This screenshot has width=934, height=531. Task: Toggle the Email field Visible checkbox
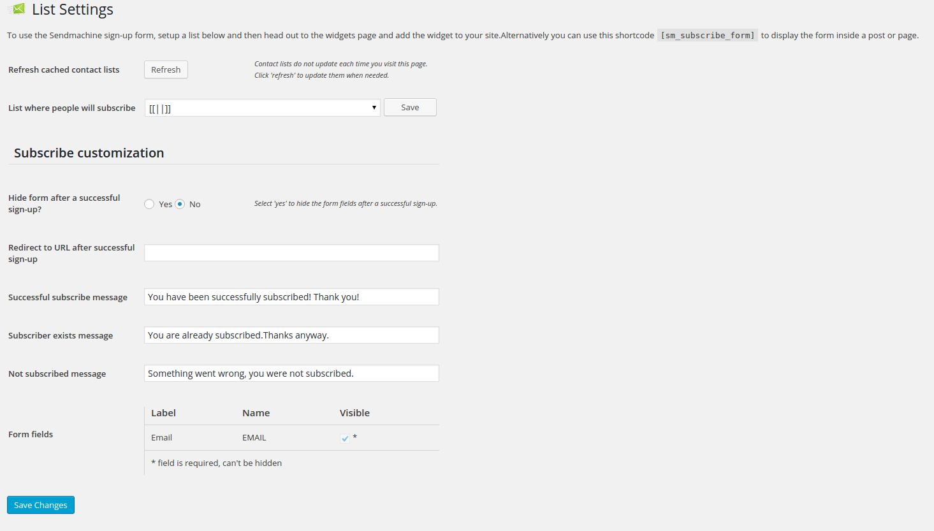click(x=345, y=438)
